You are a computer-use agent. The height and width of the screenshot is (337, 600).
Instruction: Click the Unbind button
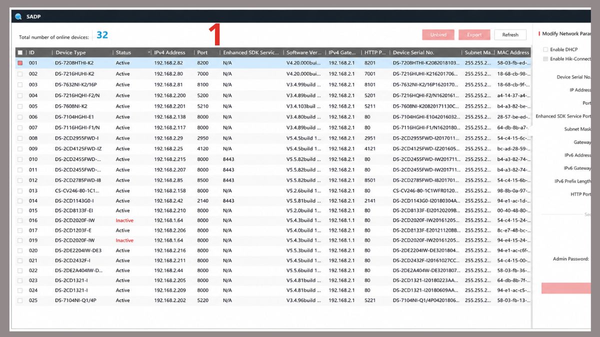(x=438, y=34)
